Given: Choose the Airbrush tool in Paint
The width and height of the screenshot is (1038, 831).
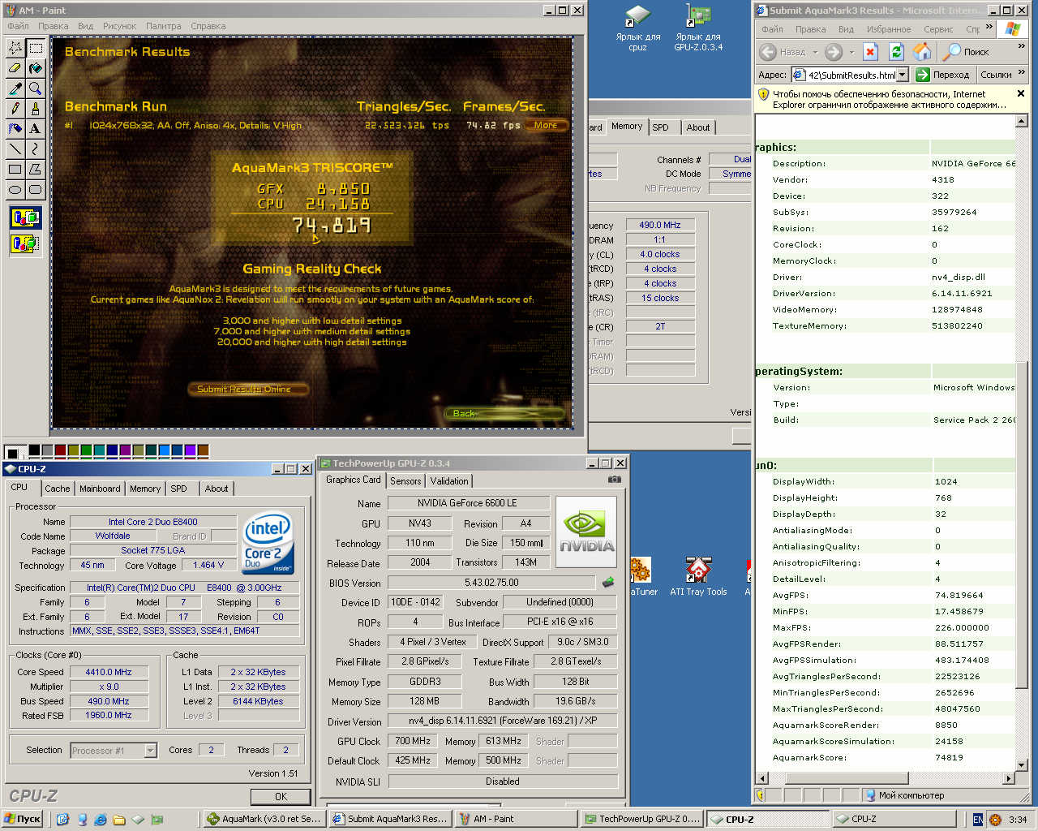Looking at the screenshot, I should click(15, 129).
